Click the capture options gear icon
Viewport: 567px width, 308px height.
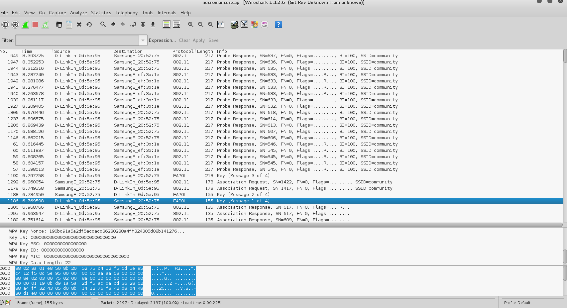pyautogui.click(x=15, y=25)
